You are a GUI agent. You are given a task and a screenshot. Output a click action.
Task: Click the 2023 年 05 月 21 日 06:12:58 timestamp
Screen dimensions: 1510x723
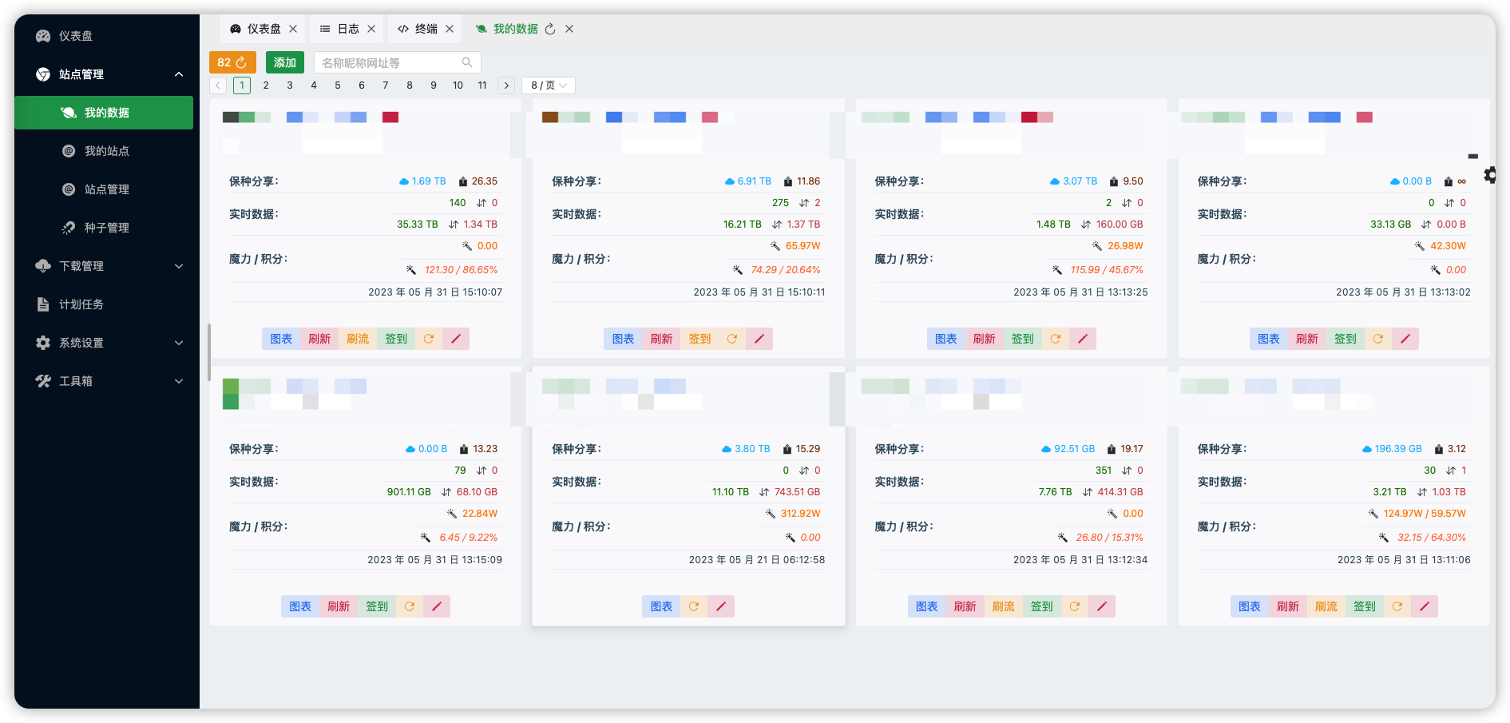coord(757,560)
